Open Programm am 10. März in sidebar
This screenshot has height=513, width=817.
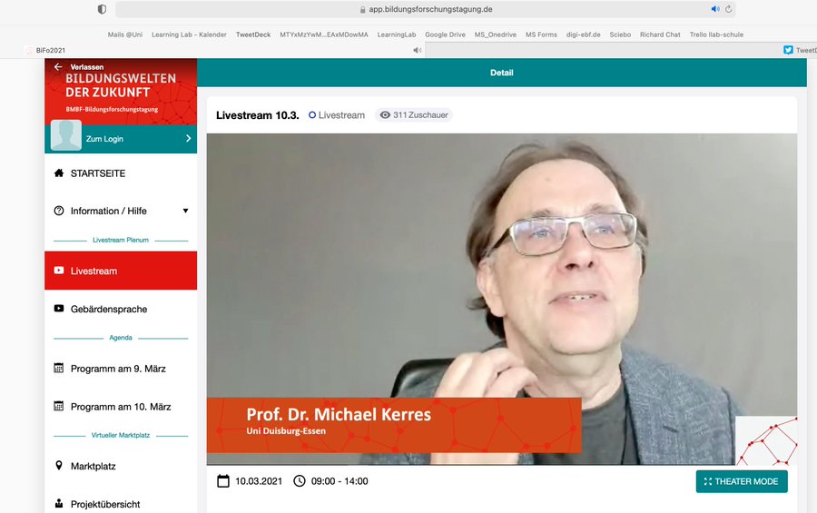pyautogui.click(x=121, y=407)
